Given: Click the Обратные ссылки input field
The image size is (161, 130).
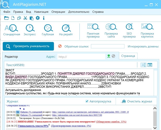Looking at the screenshot, I should click(x=108, y=46).
